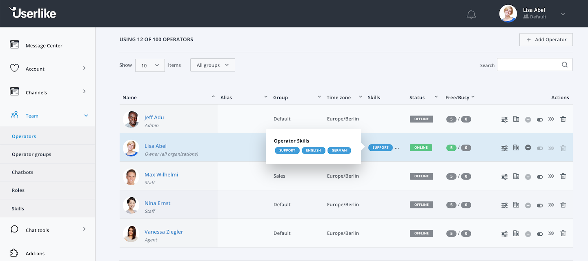Click the building icon in Max Wilhelmi's row
588x261 pixels.
tap(516, 176)
